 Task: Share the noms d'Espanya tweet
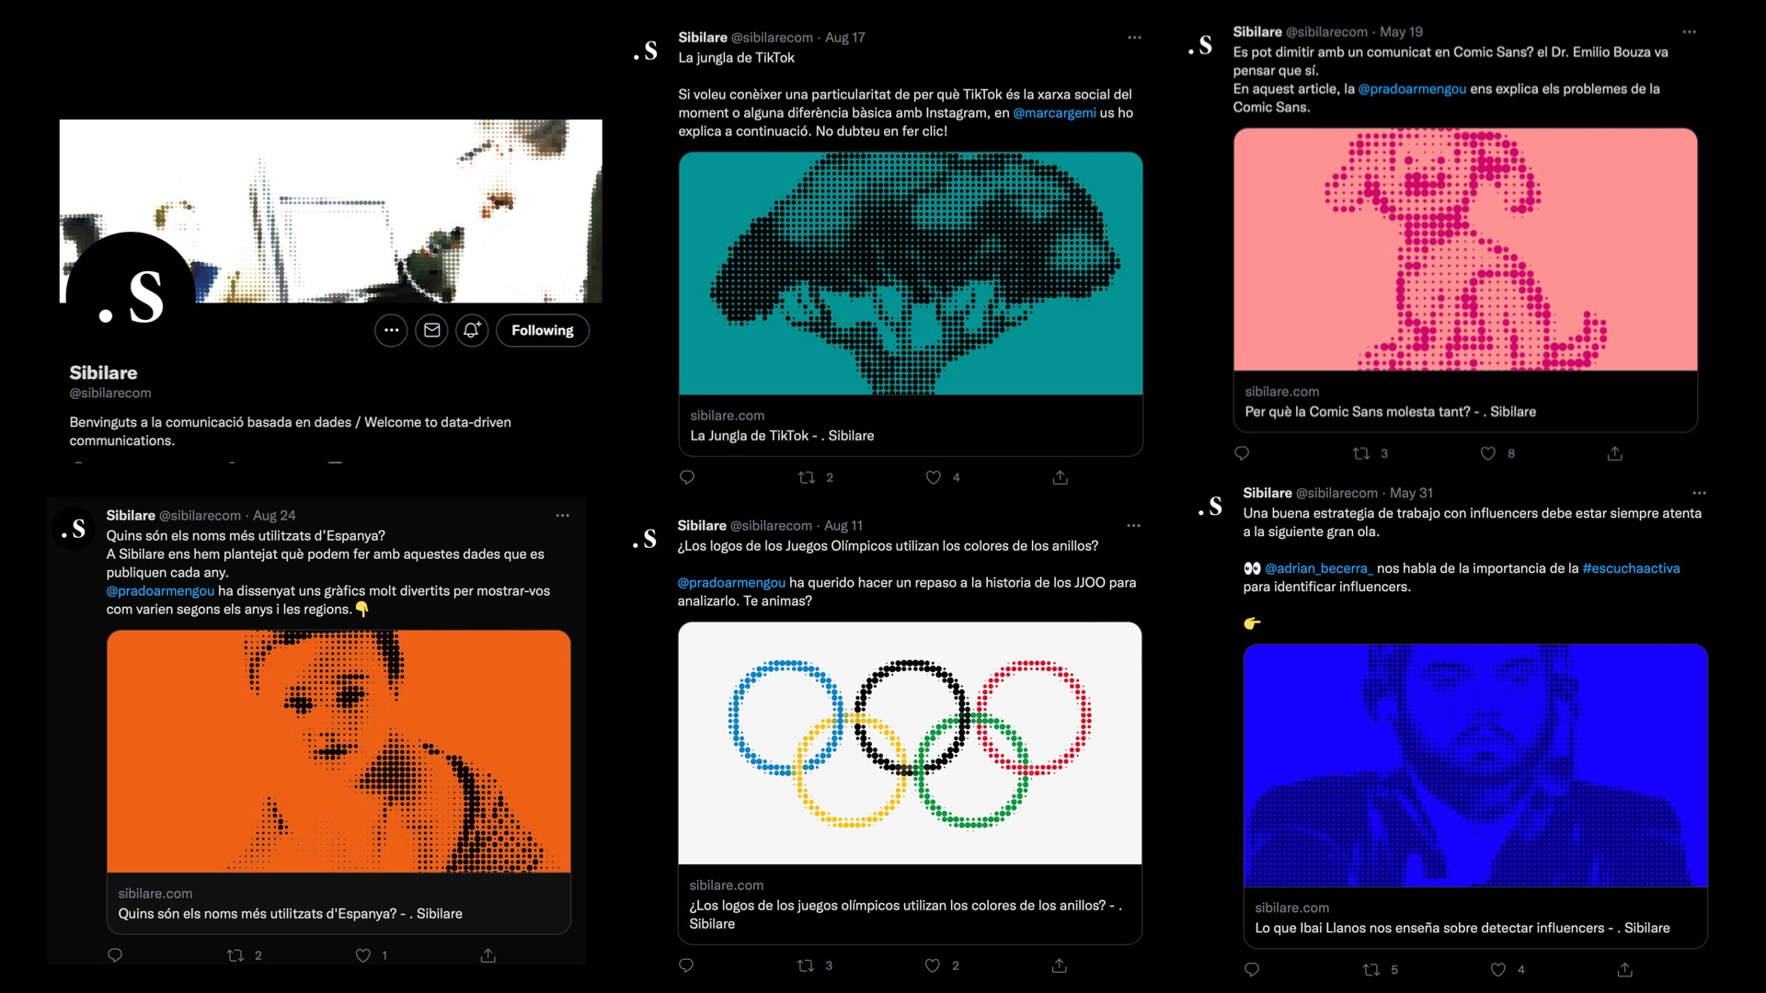(488, 955)
